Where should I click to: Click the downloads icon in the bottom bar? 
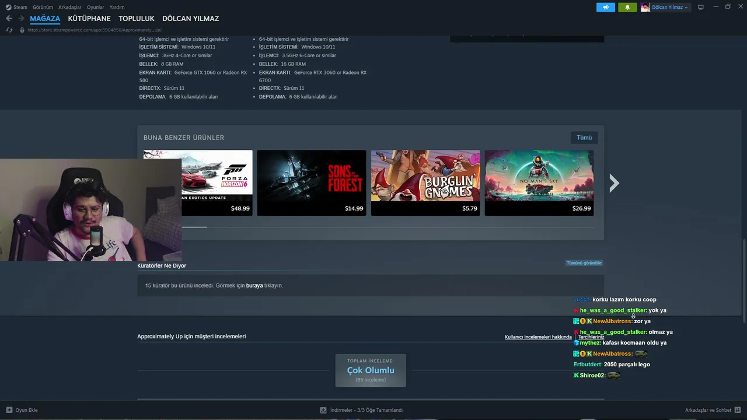click(x=323, y=410)
